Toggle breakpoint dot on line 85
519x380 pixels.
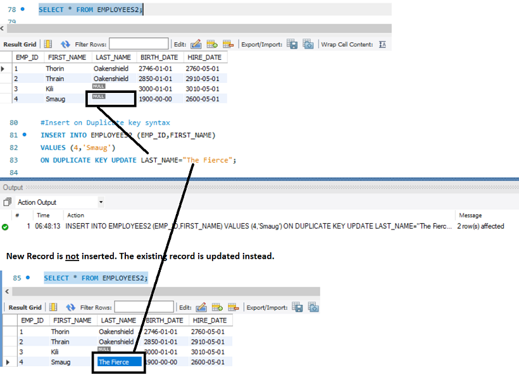click(28, 277)
